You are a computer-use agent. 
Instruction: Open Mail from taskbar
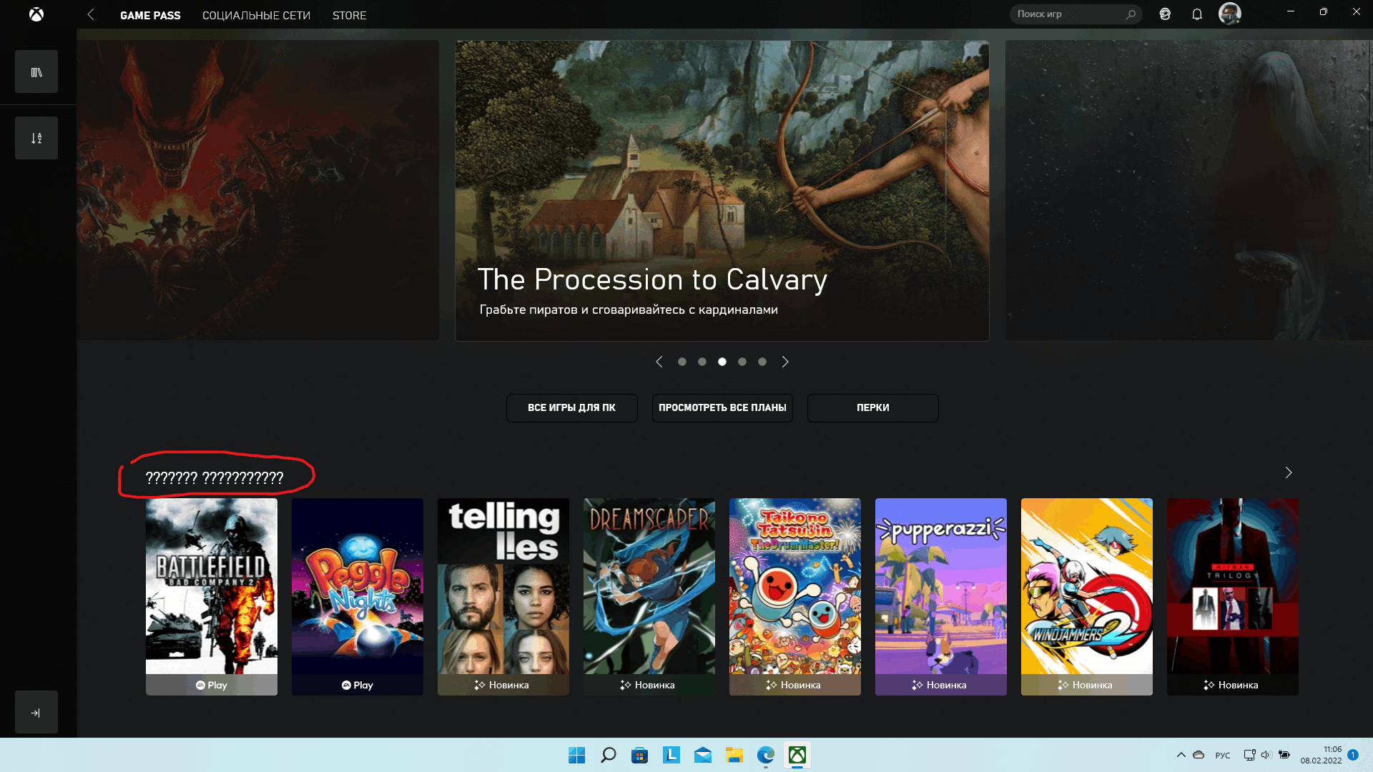702,755
